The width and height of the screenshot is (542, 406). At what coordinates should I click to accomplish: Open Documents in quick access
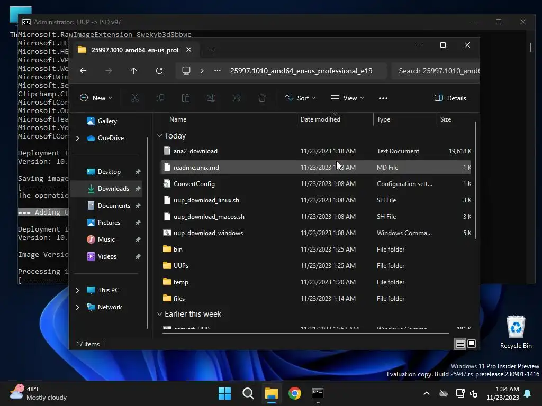pos(106,206)
